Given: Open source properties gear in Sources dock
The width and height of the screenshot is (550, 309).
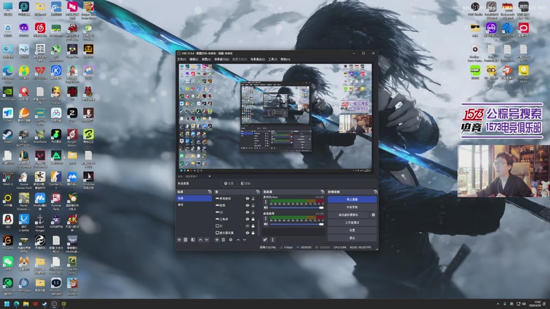Looking at the screenshot, I should [230, 240].
